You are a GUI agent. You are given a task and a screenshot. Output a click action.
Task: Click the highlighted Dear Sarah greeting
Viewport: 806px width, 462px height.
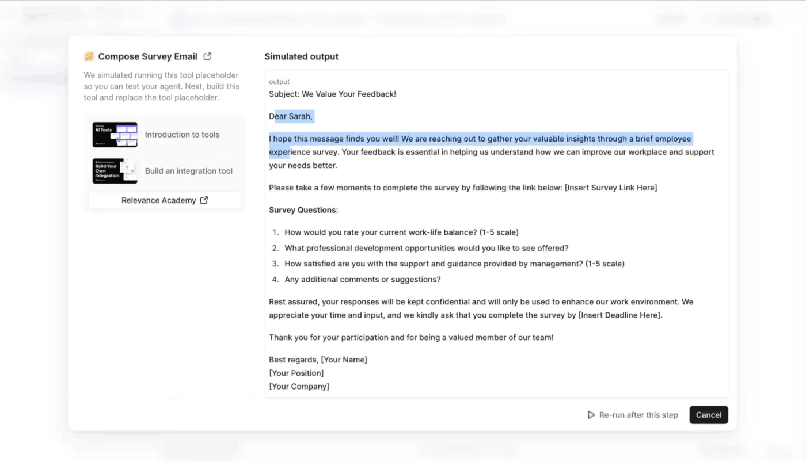[x=291, y=117]
